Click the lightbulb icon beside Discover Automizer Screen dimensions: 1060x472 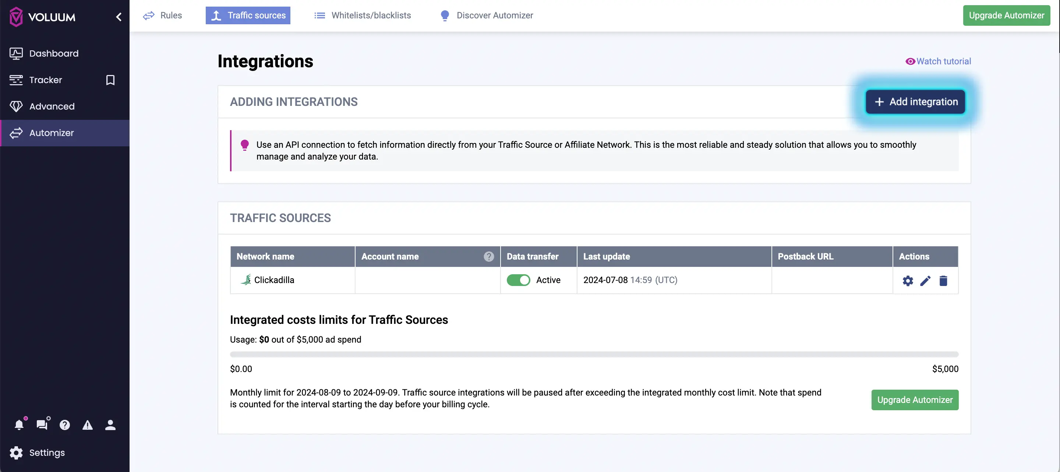(x=444, y=15)
